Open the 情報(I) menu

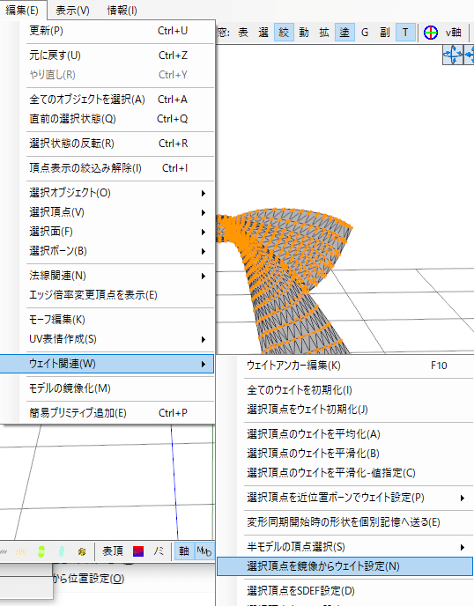(x=122, y=10)
